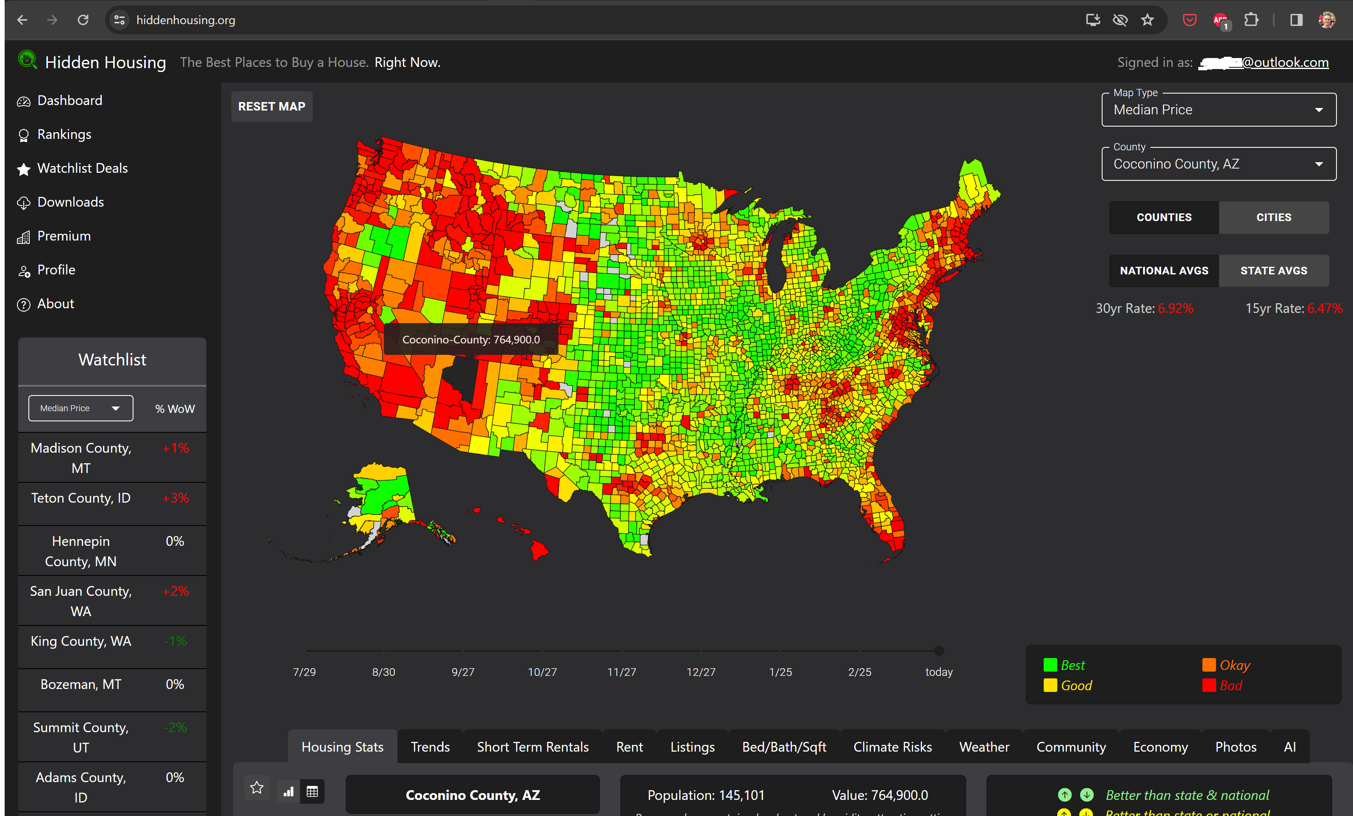The image size is (1353, 816).
Task: Open the Weather tab
Action: coord(984,747)
